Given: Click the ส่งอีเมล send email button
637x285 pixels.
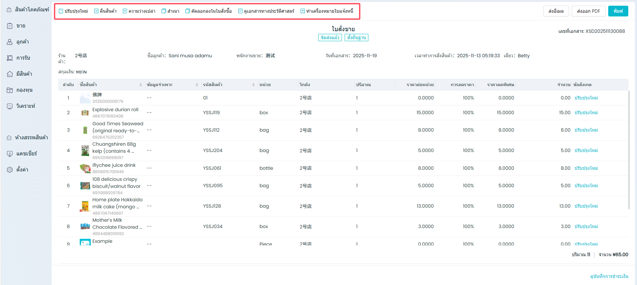Looking at the screenshot, I should (556, 11).
